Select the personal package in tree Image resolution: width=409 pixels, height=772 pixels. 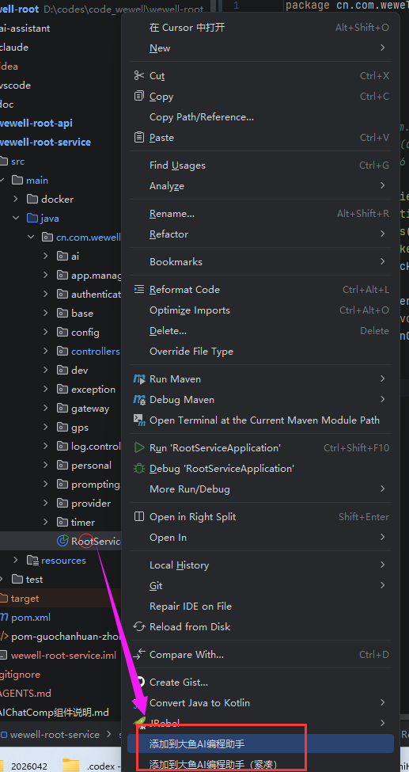[91, 465]
